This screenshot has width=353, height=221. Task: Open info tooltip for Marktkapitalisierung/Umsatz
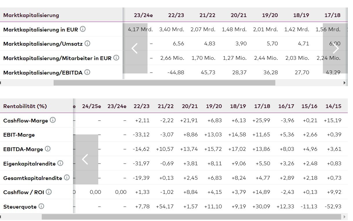(87, 43)
